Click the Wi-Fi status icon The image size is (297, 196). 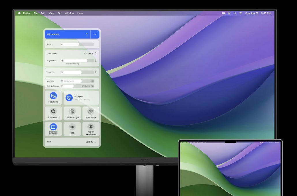coord(240,13)
